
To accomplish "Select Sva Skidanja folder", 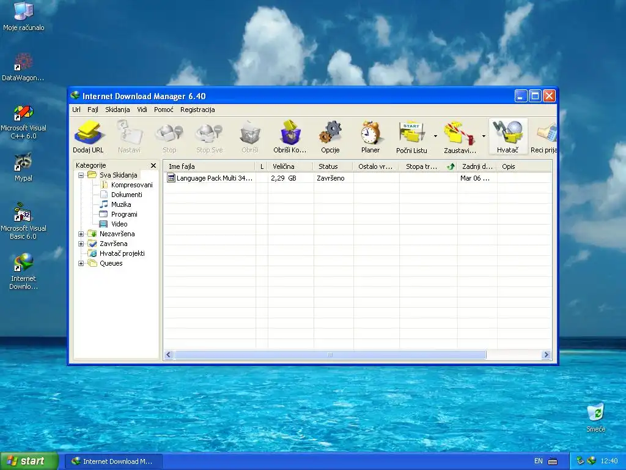I will pyautogui.click(x=118, y=175).
